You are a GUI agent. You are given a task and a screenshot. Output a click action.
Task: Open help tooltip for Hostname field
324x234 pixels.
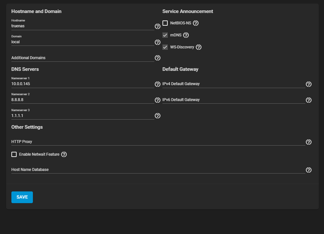(x=157, y=26)
